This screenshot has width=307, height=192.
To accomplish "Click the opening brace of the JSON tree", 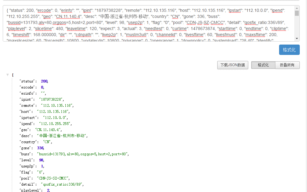I will [x=12, y=75].
